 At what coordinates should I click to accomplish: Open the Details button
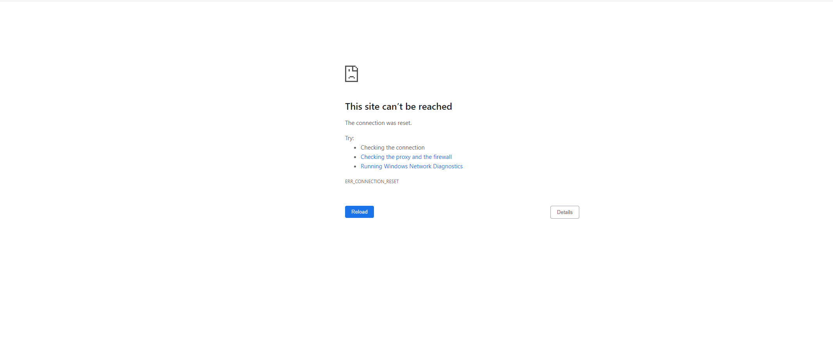pyautogui.click(x=564, y=212)
